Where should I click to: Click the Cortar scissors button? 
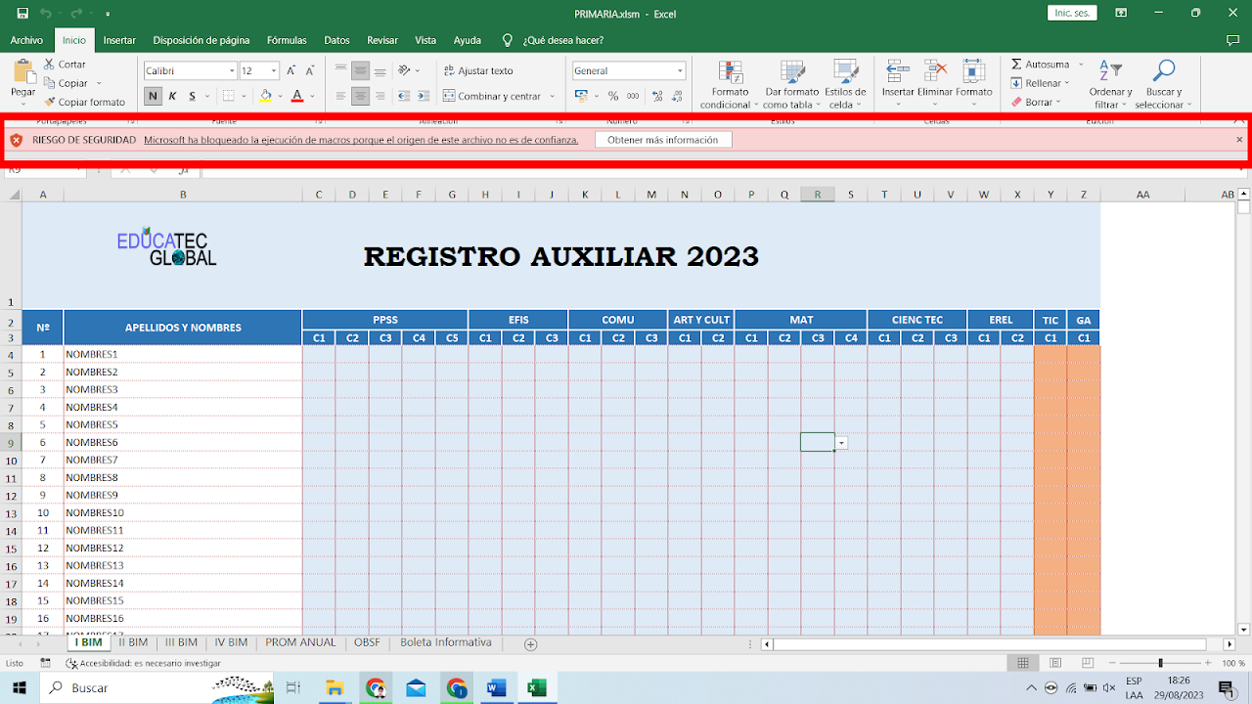pyautogui.click(x=66, y=64)
